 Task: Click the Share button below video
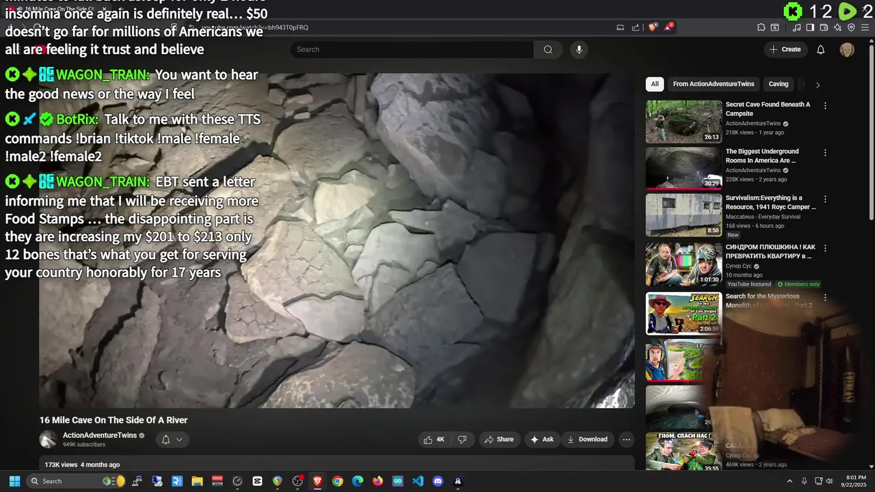[498, 439]
